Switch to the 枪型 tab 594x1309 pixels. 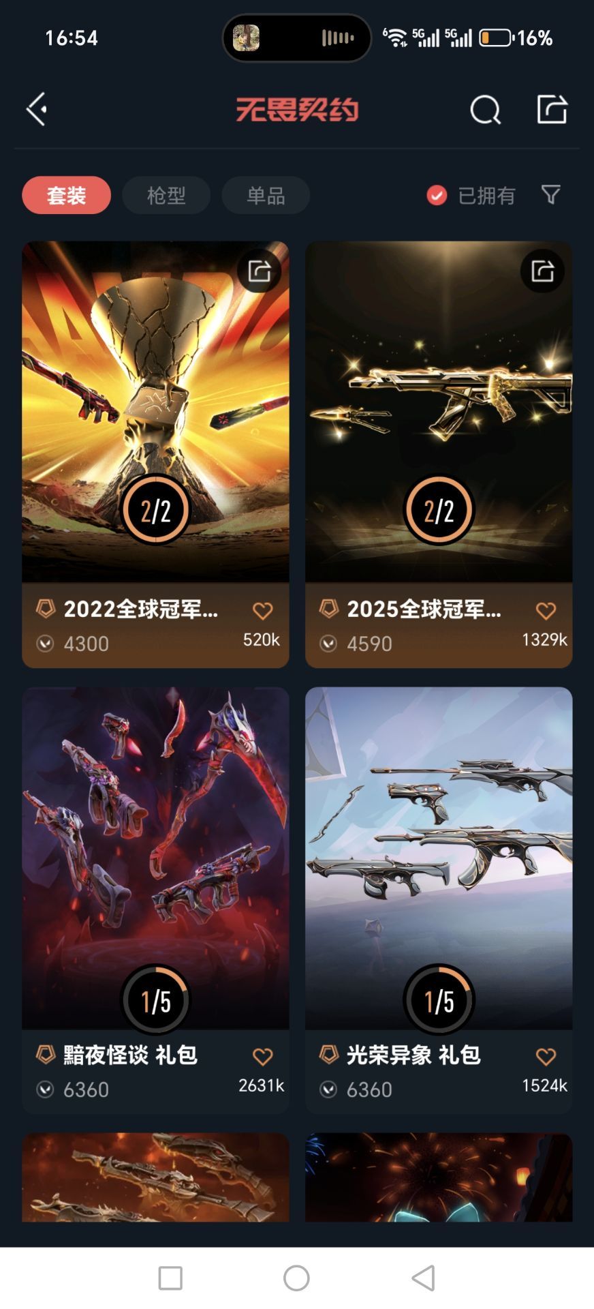click(x=166, y=196)
